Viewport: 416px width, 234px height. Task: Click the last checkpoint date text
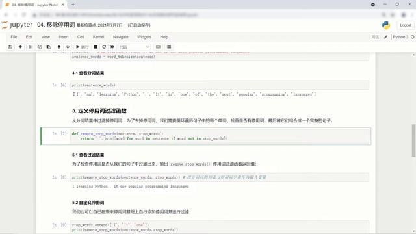click(99, 25)
